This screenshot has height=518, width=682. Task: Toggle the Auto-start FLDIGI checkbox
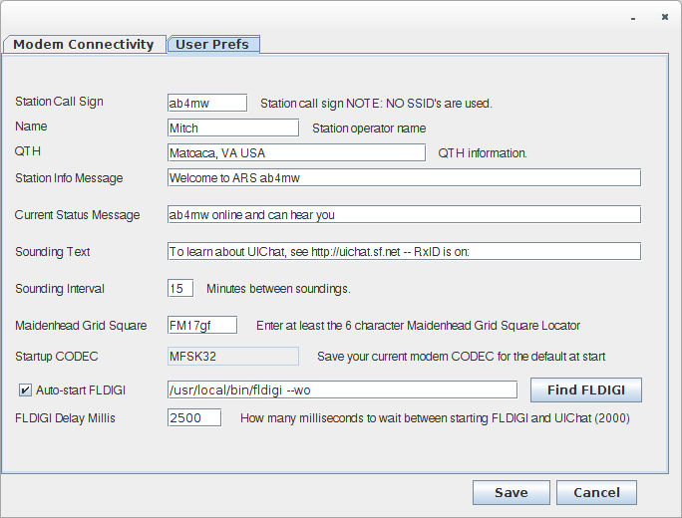[x=25, y=389]
